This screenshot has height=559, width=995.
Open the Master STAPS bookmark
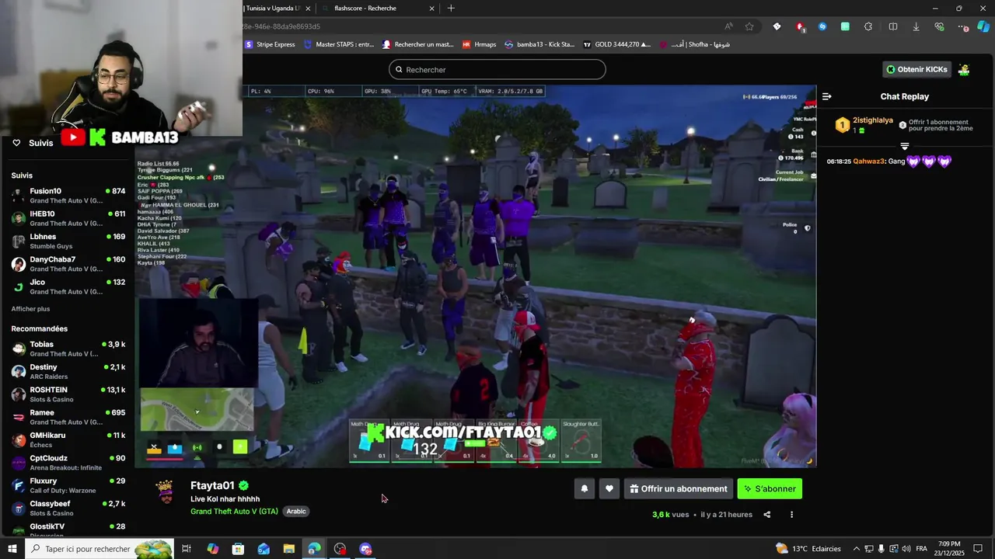point(339,44)
